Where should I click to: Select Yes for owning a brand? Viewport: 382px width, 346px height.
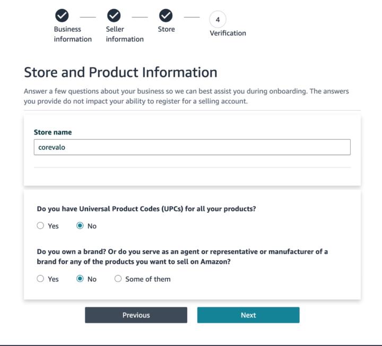[40, 279]
